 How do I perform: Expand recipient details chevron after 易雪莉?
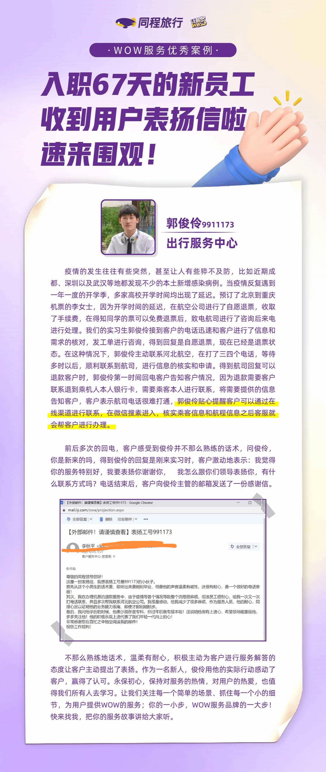click(x=114, y=556)
